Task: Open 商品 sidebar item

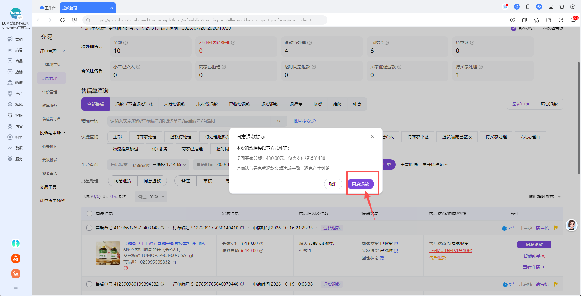Action: (15, 61)
